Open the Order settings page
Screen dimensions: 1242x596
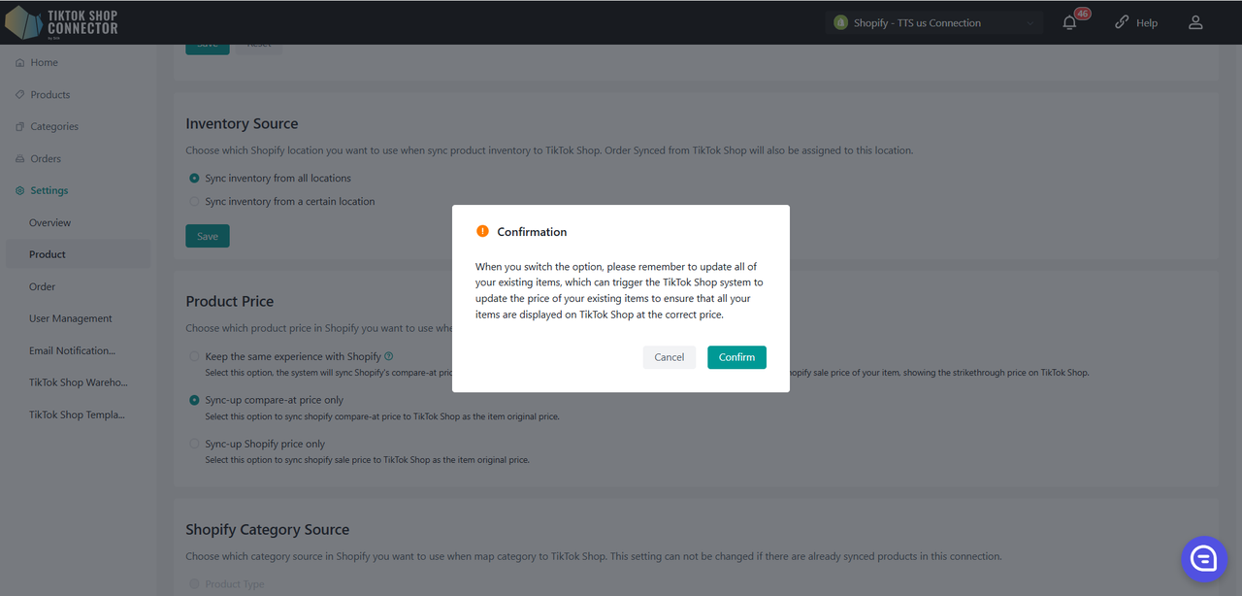click(43, 287)
